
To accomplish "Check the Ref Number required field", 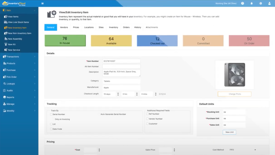I will tap(147, 114).
